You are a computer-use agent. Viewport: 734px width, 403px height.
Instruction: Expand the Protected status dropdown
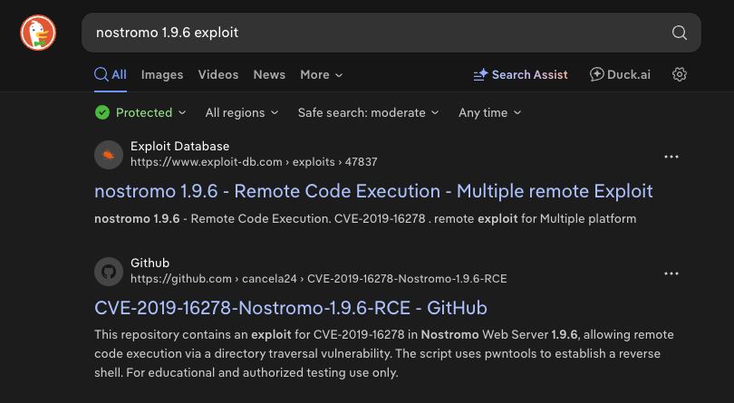coord(140,112)
